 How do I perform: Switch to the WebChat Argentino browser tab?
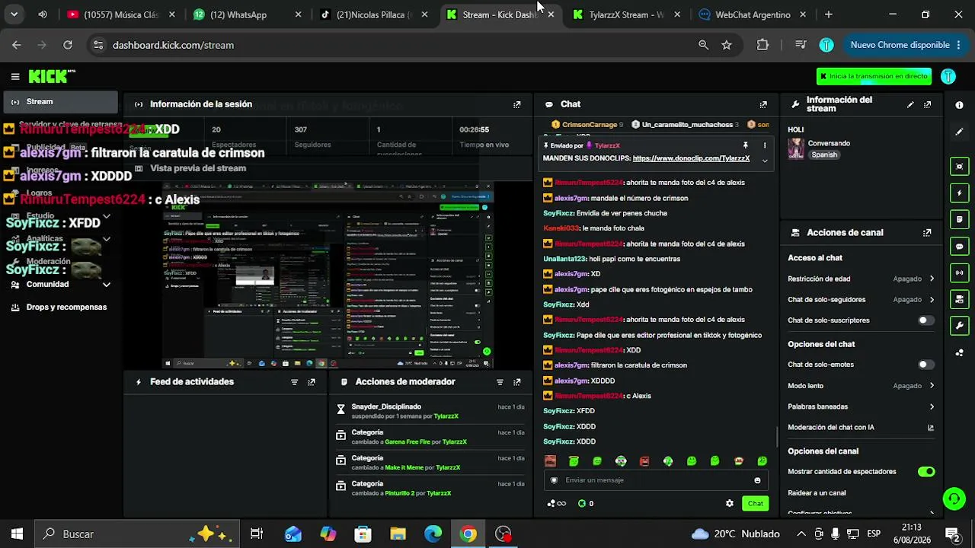753,14
